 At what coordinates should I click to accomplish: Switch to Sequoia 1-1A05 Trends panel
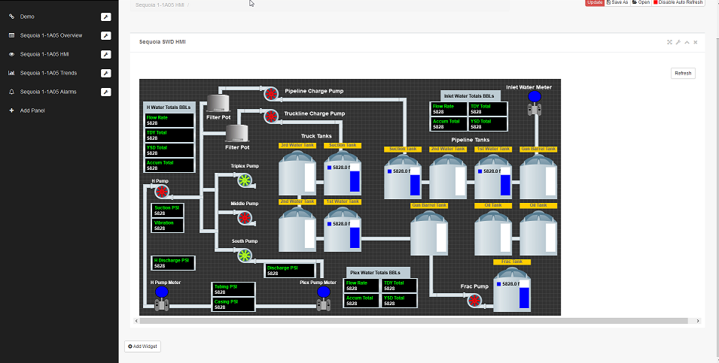(x=48, y=73)
